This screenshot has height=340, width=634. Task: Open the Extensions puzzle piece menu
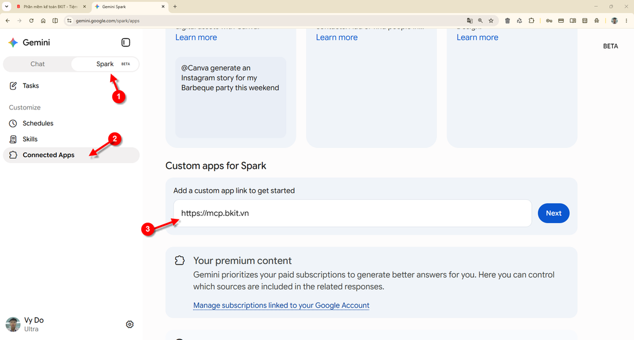click(x=531, y=20)
